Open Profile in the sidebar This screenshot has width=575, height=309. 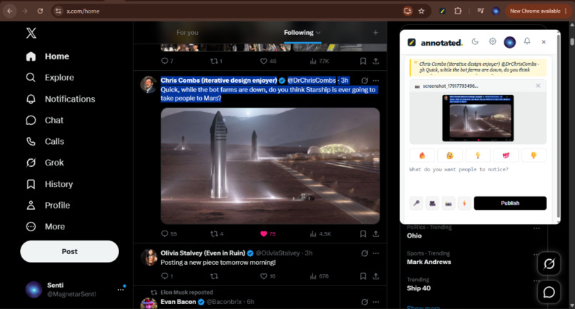(48, 205)
